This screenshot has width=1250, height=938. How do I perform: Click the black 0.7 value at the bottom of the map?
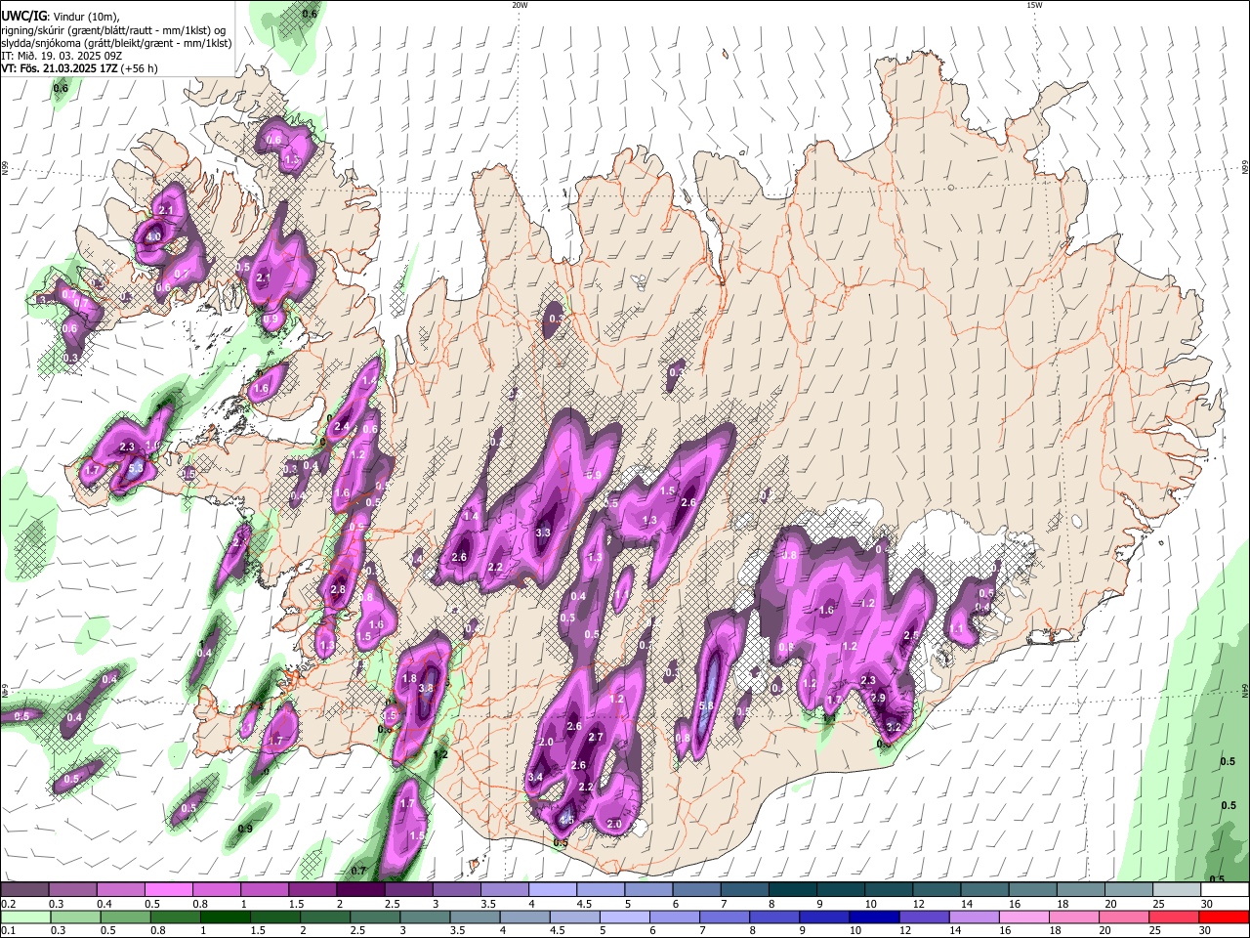click(x=358, y=871)
